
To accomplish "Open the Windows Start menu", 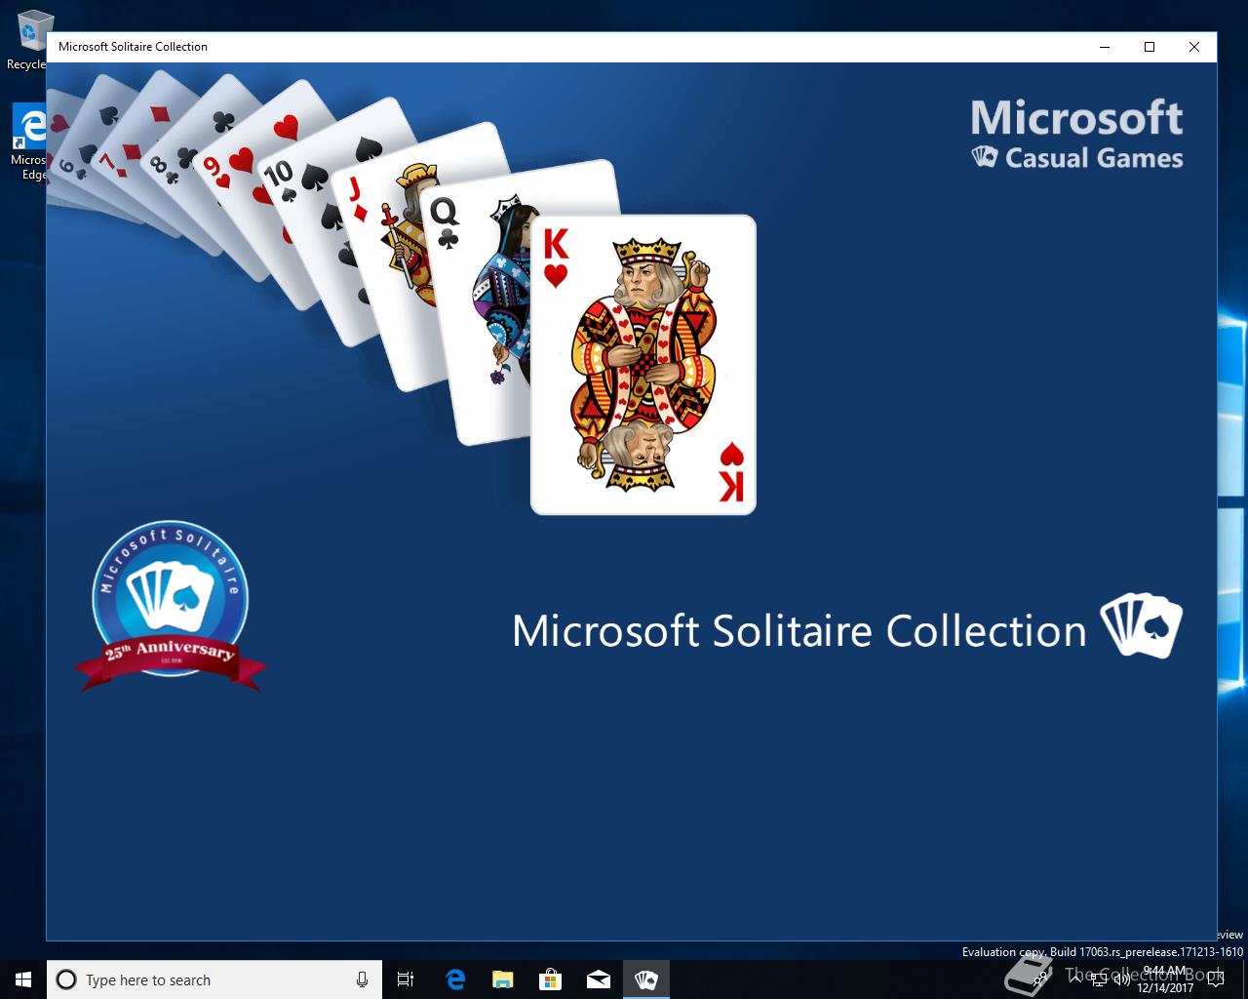I will click(x=23, y=979).
